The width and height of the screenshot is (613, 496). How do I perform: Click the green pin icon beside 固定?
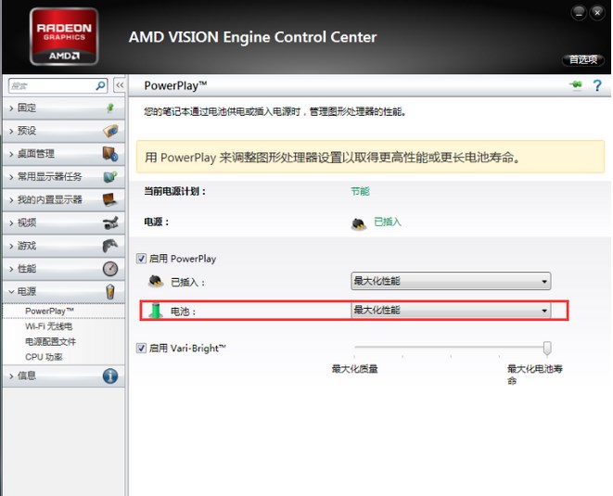(x=110, y=108)
